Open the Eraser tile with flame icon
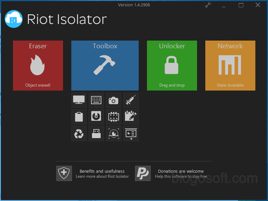 point(38,66)
